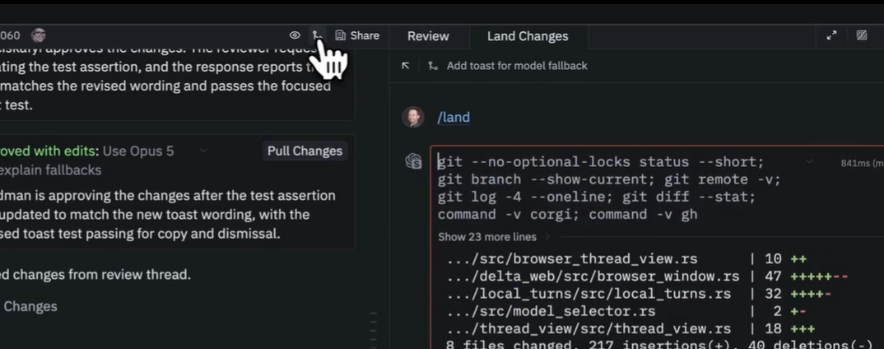
Task: Expand the panel with the fullscreen arrows icon
Action: pyautogui.click(x=831, y=35)
